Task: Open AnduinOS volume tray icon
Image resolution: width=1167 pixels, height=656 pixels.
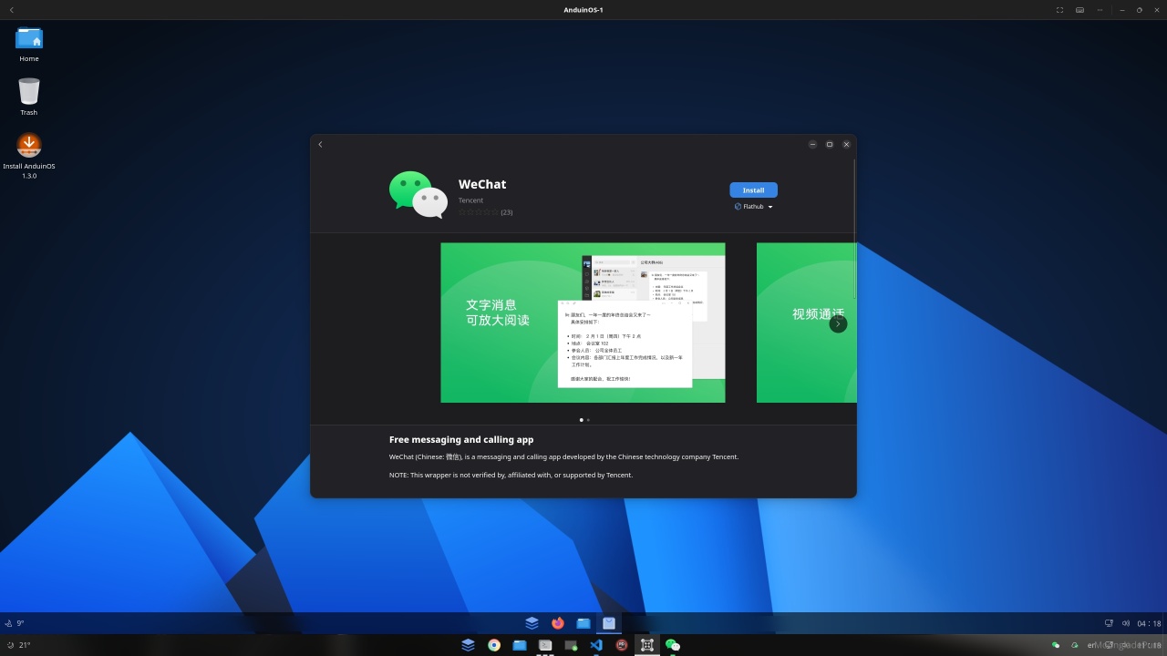Action: click(1126, 623)
